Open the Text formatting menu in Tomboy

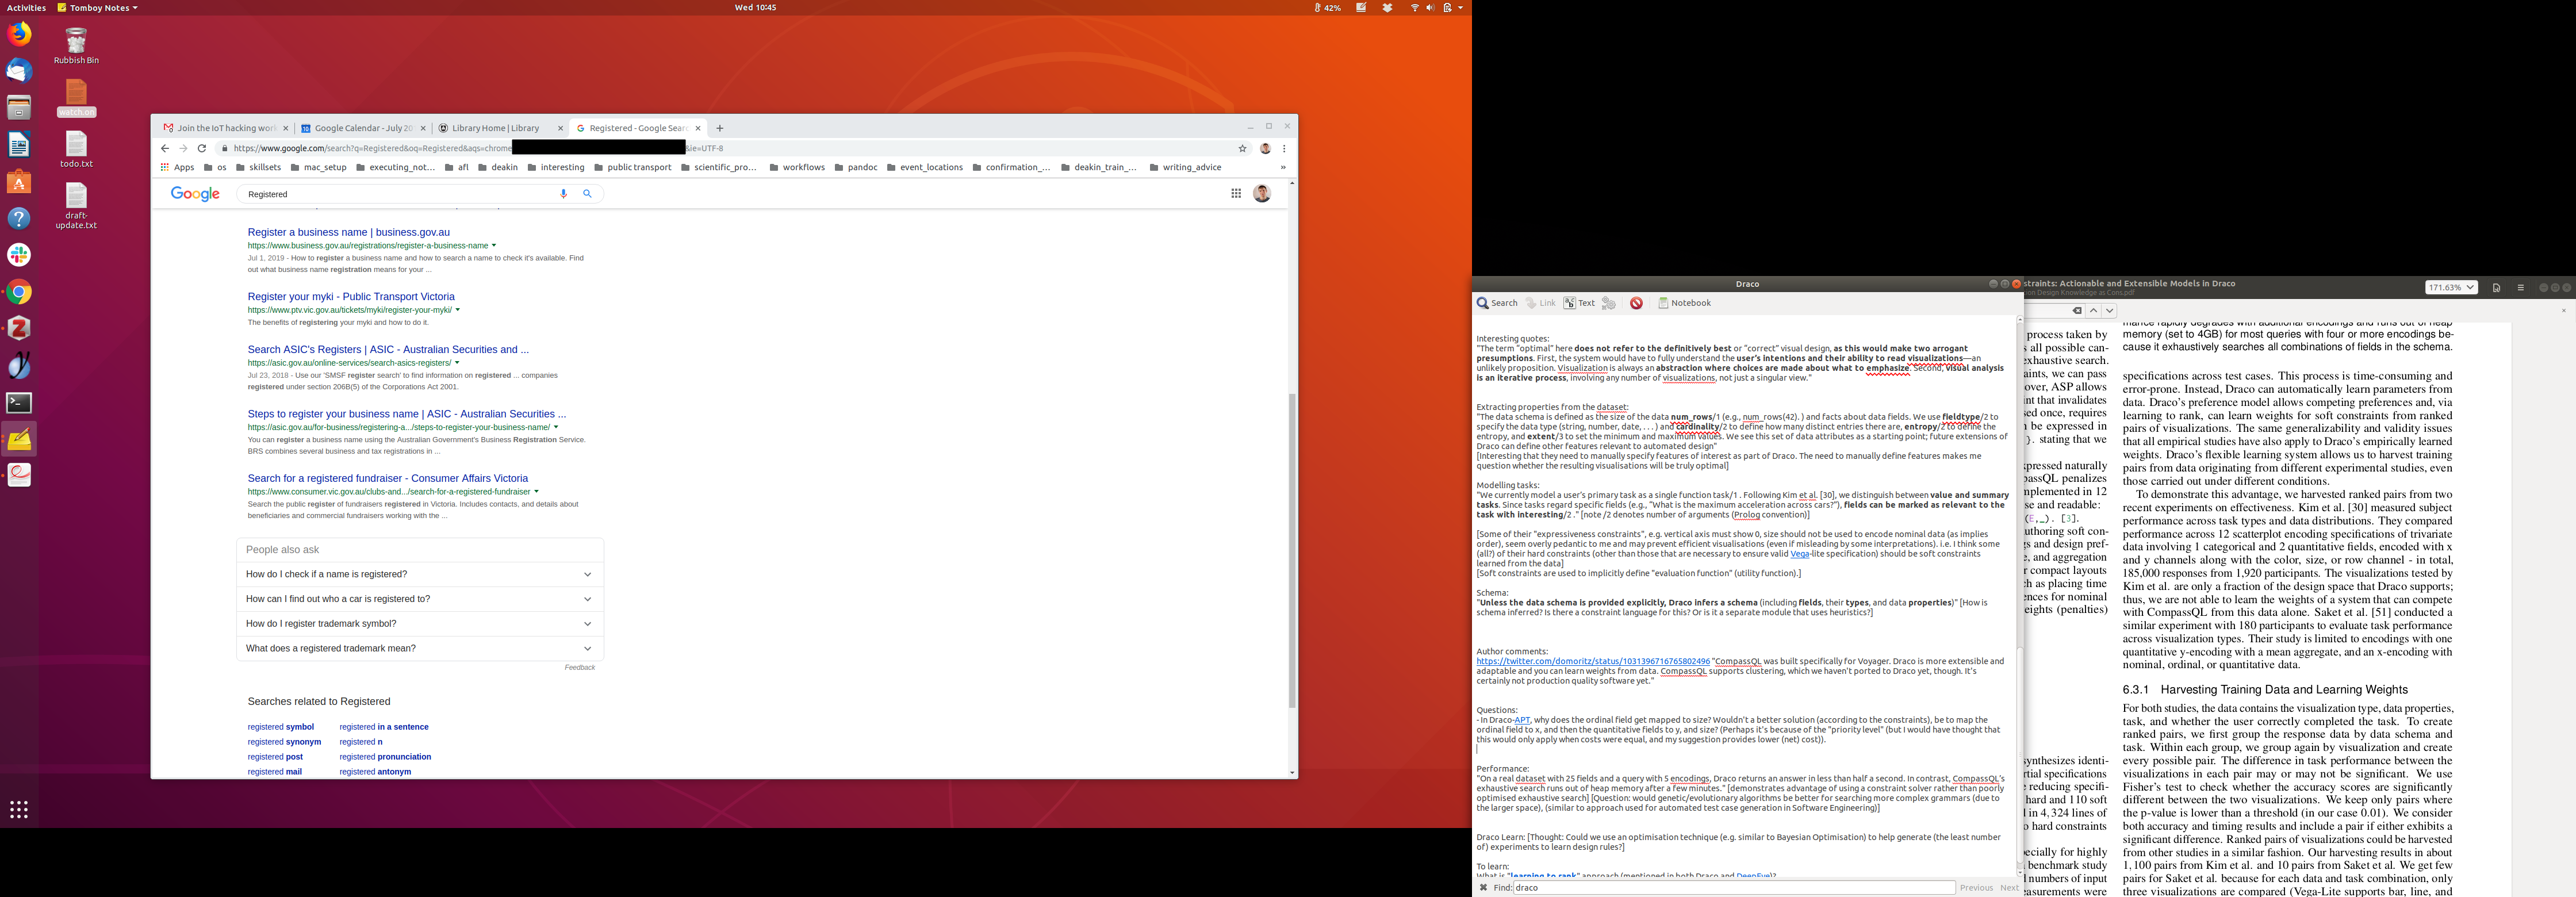tap(1580, 303)
